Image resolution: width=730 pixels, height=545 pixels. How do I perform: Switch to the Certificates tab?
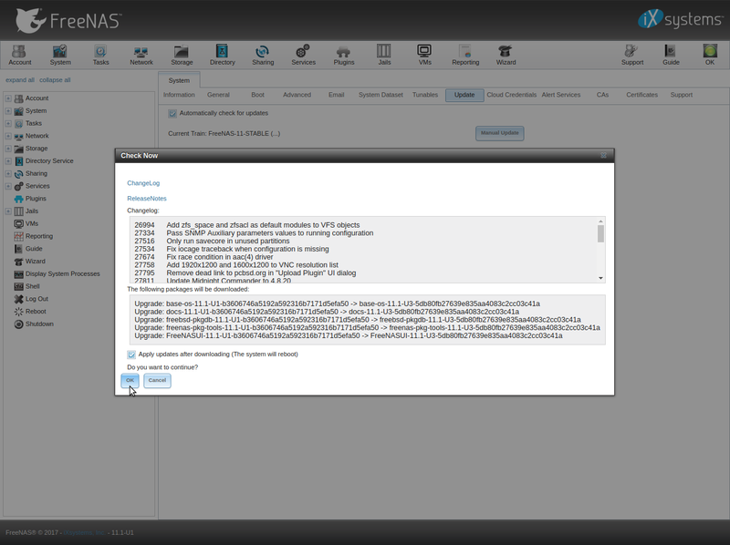click(641, 95)
